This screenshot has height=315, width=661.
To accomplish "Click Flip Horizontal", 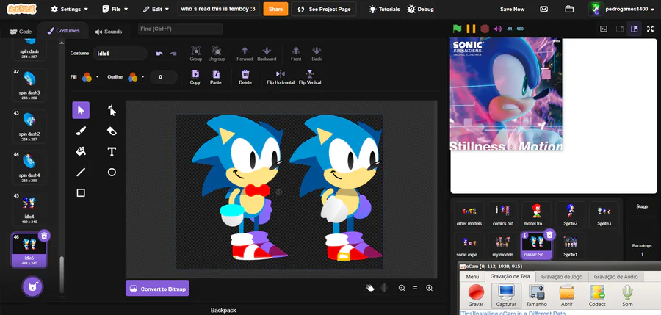I will (281, 77).
